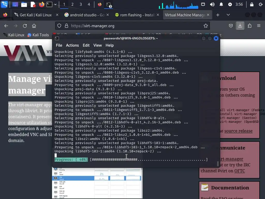Open the CPU graph monitor
265x199 pixels.
click(x=178, y=5)
